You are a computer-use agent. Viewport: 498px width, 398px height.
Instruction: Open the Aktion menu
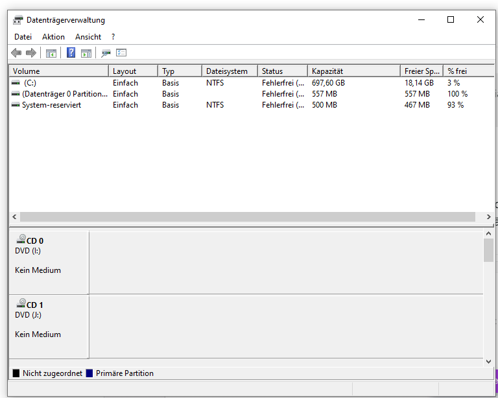click(53, 37)
